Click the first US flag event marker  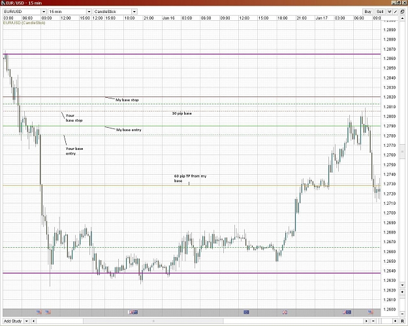click(x=39, y=312)
